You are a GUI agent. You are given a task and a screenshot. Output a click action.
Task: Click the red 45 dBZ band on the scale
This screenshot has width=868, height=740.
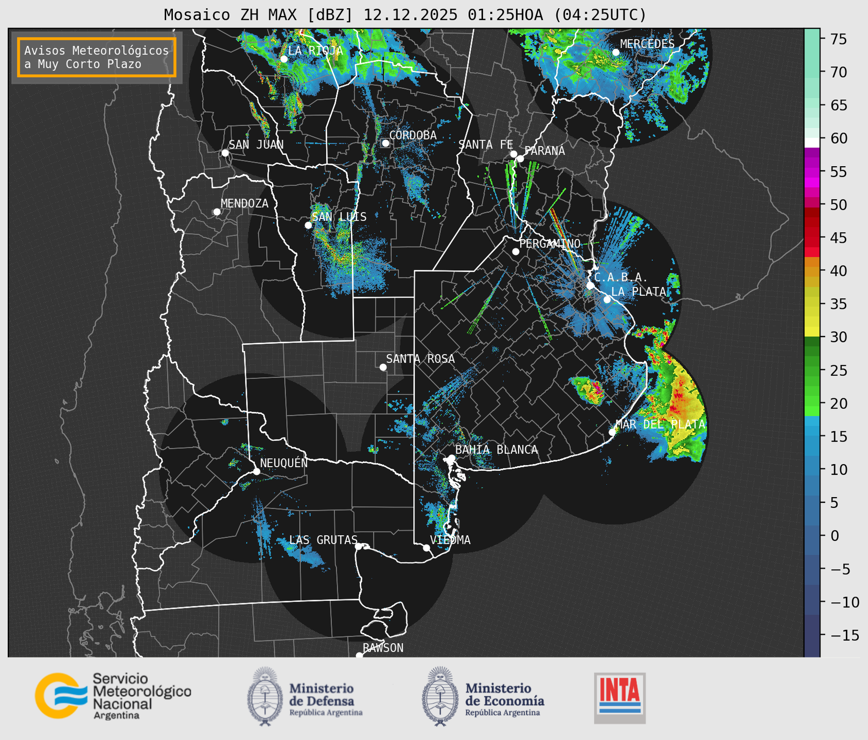(812, 238)
